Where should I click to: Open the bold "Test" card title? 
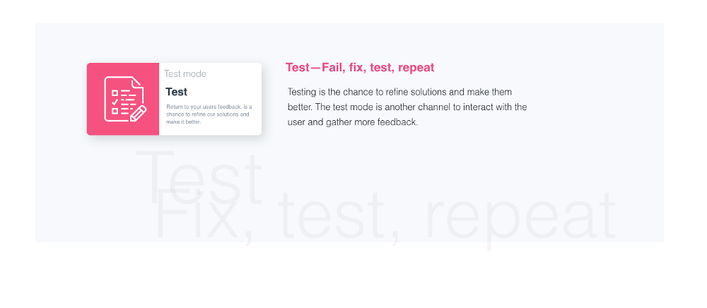pyautogui.click(x=176, y=92)
